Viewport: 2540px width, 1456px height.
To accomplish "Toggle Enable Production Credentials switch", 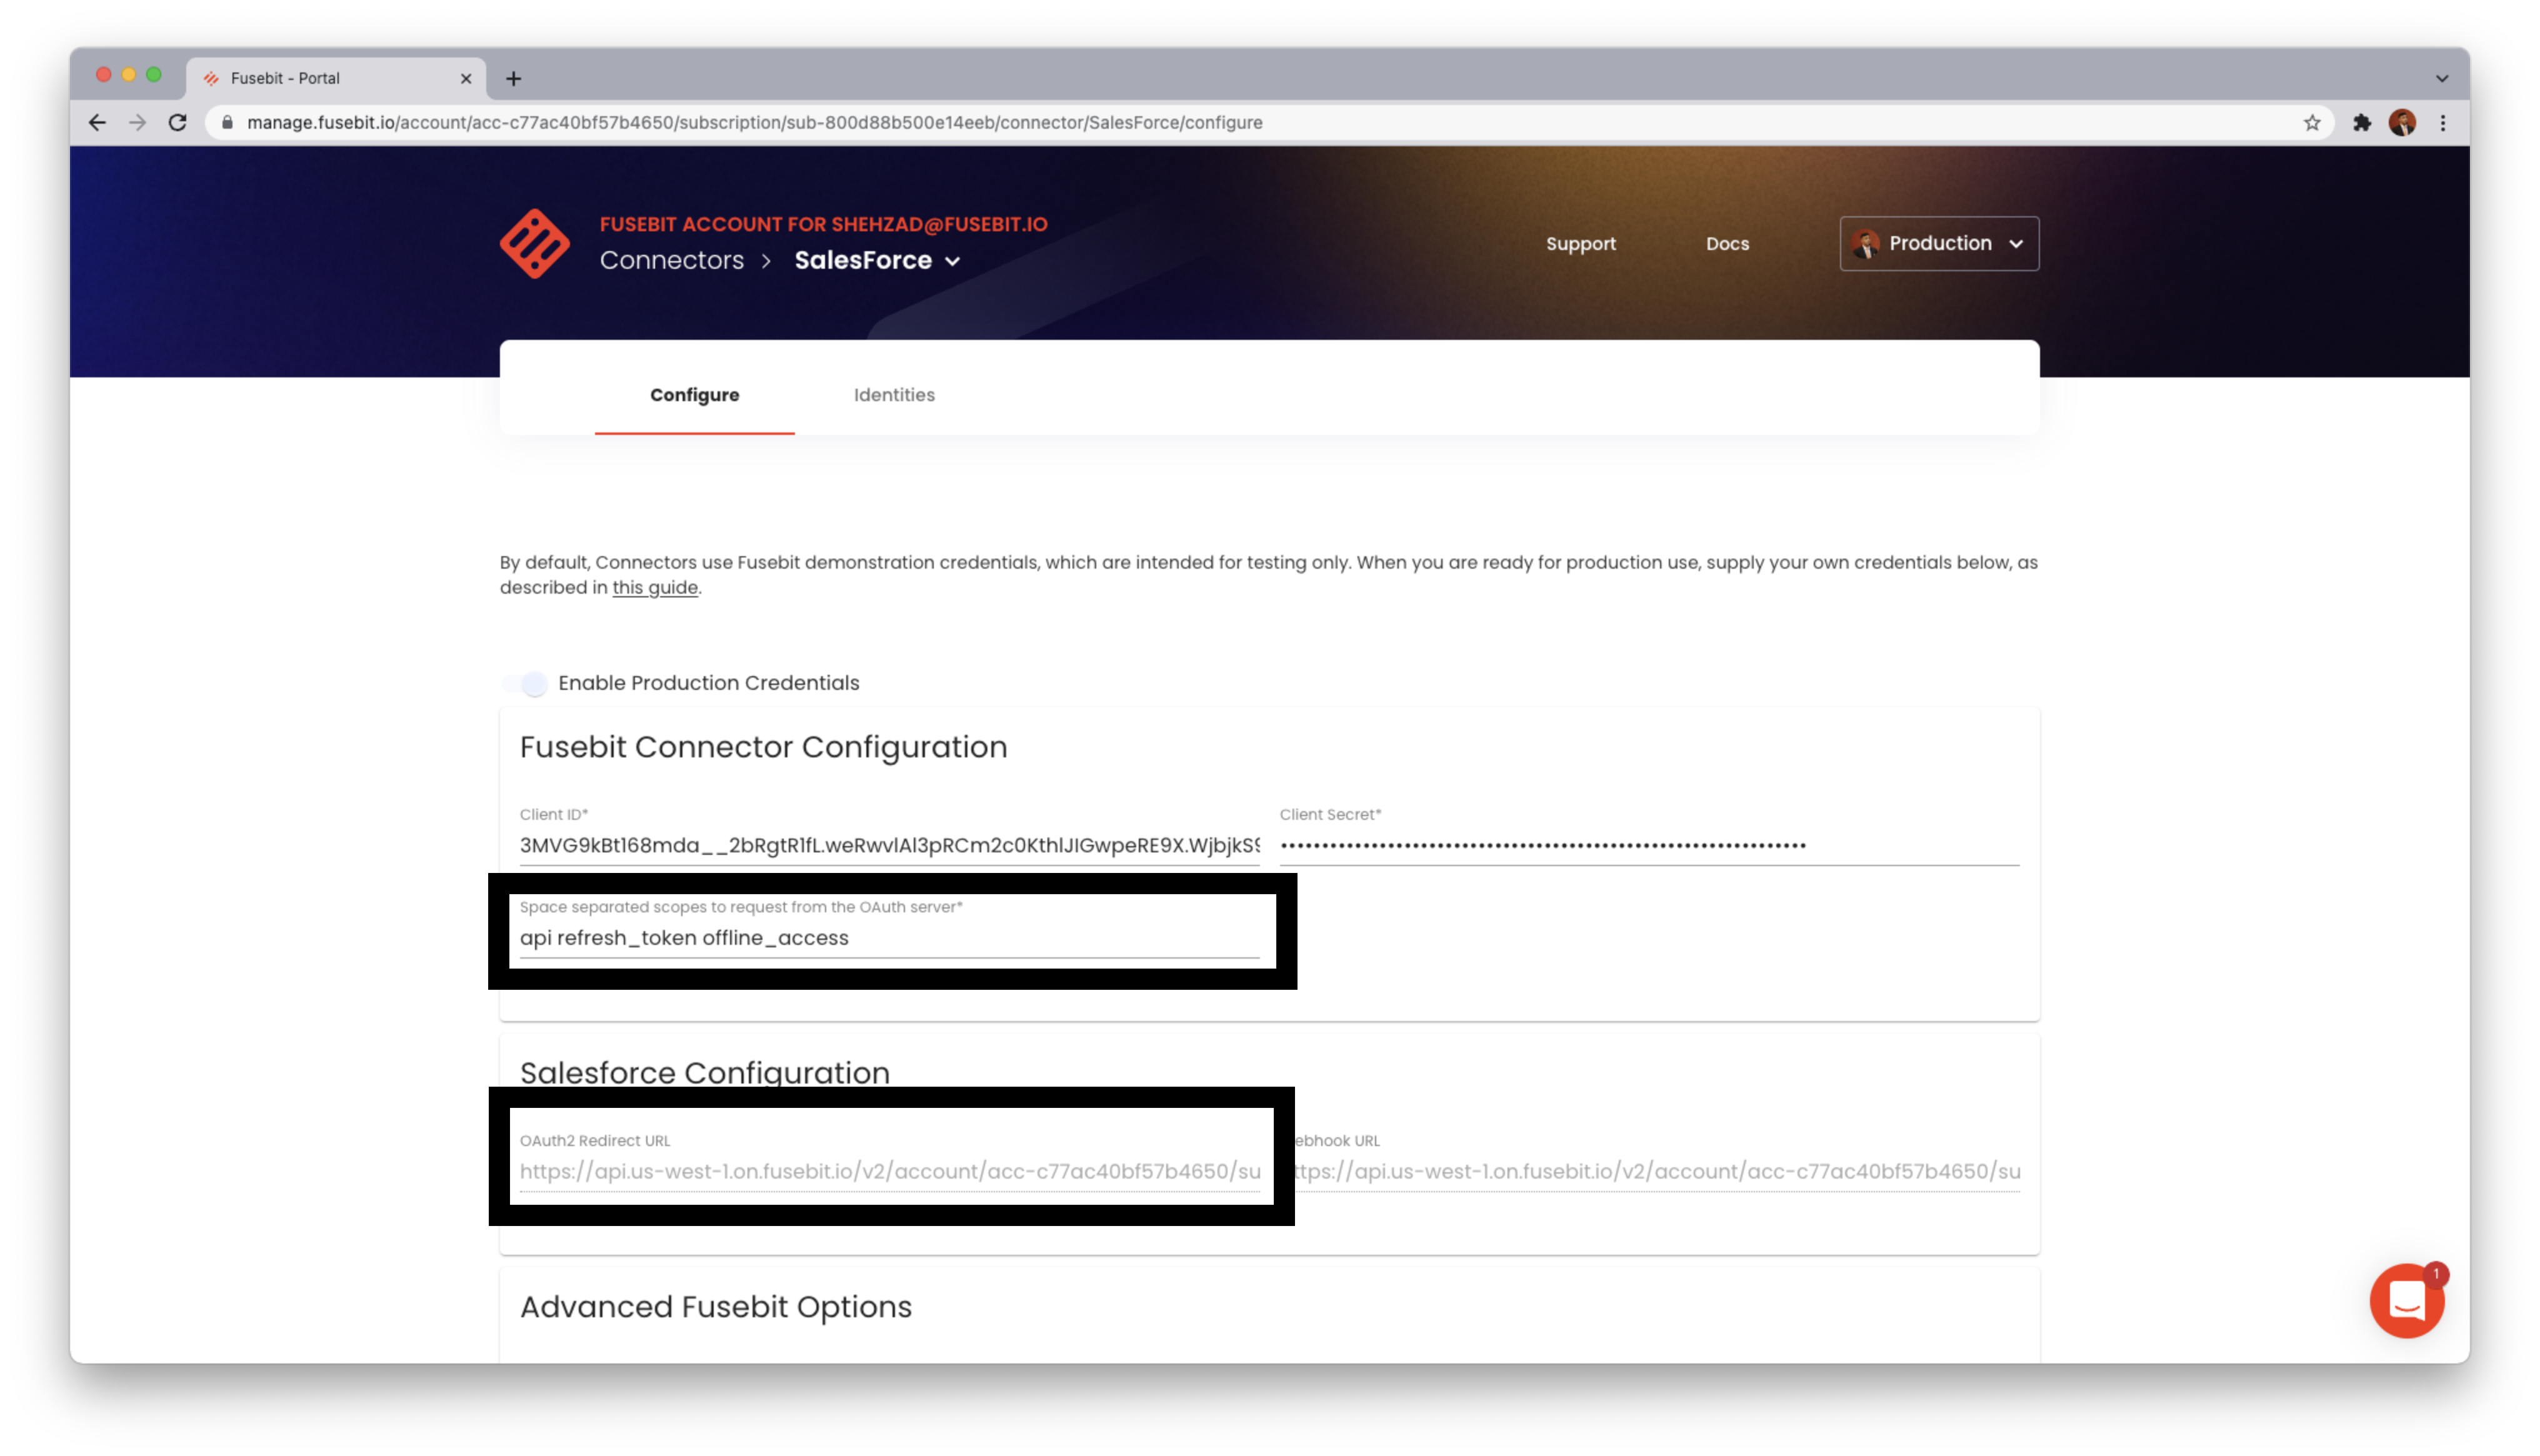I will coord(527,683).
